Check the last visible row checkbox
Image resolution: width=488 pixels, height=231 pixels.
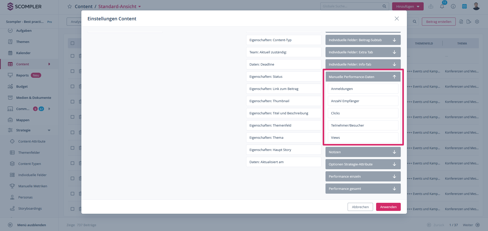coord(72,209)
